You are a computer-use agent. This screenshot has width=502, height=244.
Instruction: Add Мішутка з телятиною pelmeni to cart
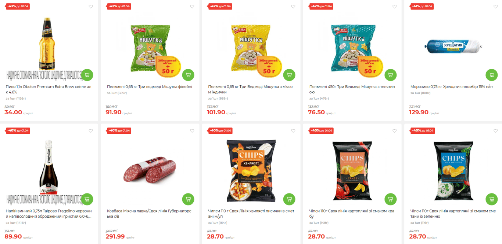coord(391,75)
